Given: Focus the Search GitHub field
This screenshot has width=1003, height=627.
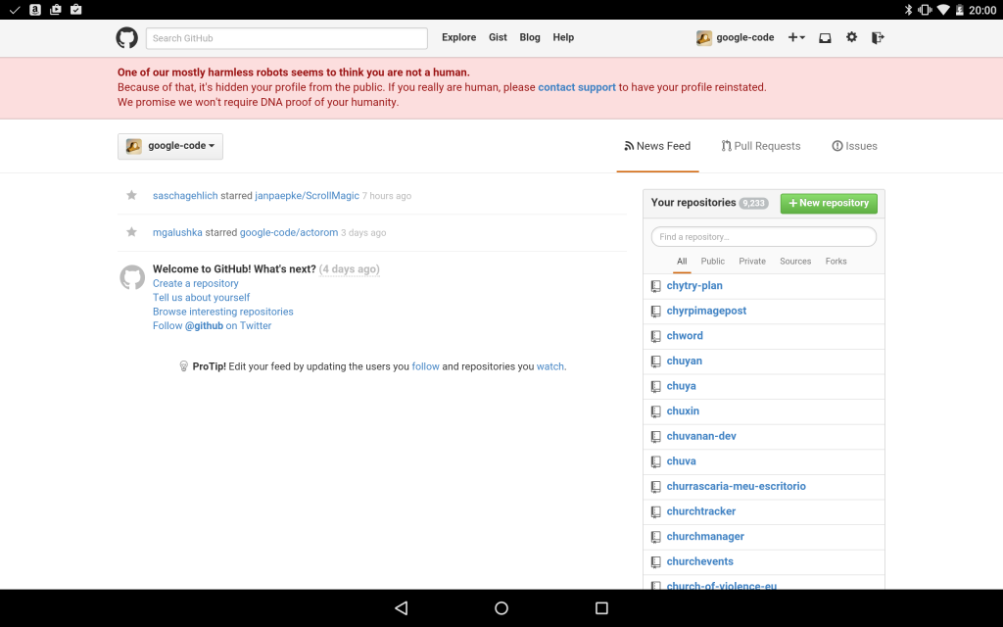Looking at the screenshot, I should [287, 38].
